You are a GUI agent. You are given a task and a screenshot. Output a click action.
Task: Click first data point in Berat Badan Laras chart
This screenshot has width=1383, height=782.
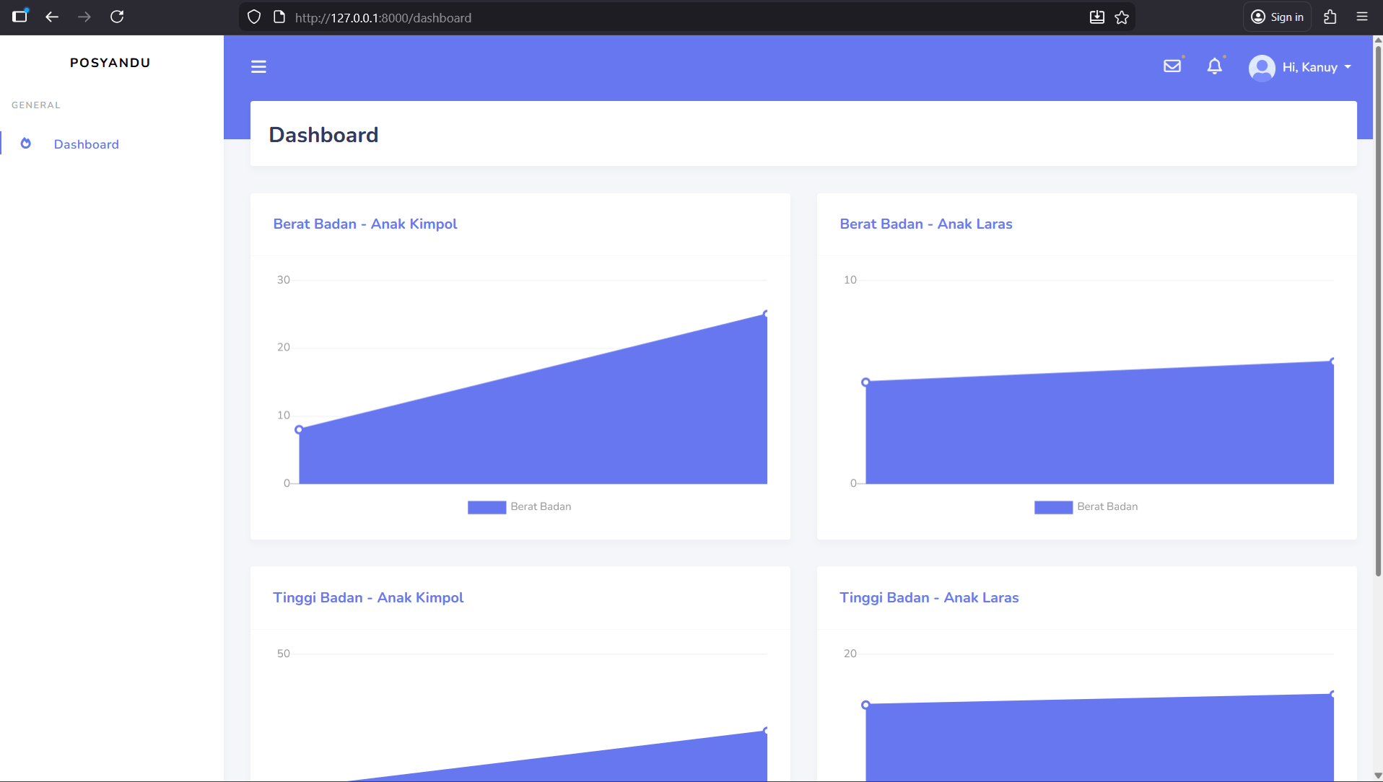tap(865, 382)
